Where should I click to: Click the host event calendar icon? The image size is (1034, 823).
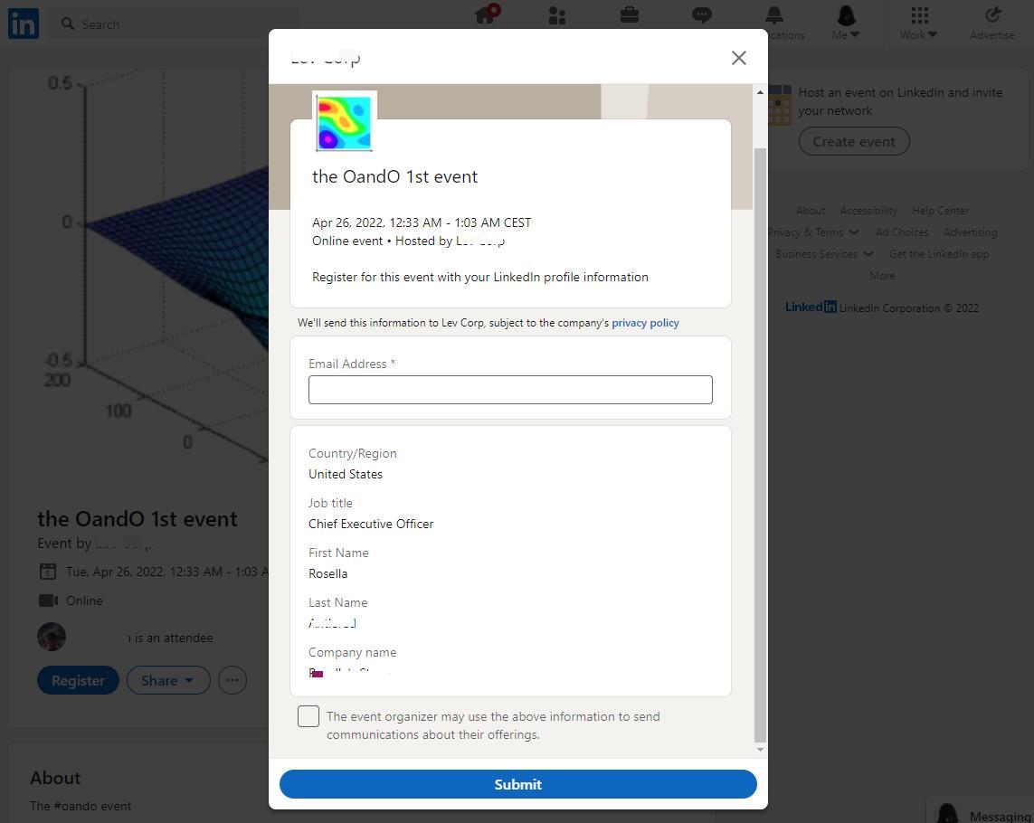pyautogui.click(x=779, y=106)
